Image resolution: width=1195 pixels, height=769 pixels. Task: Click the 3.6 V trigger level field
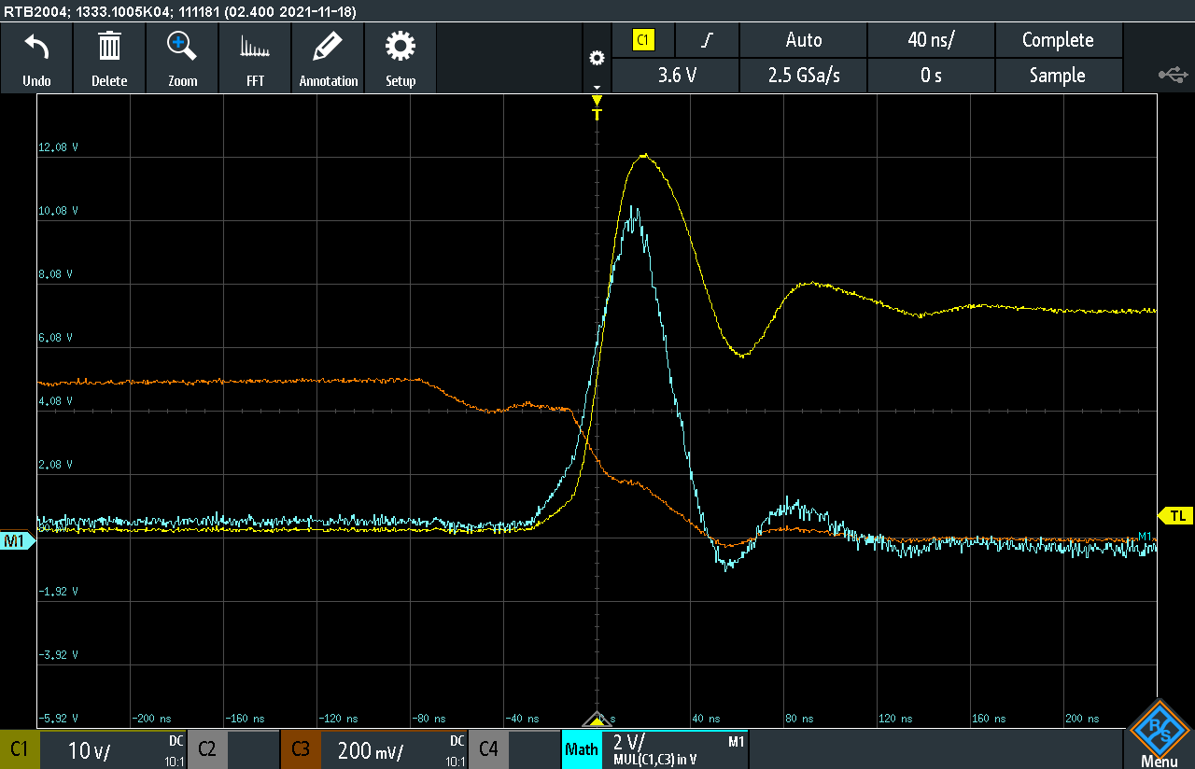(676, 76)
